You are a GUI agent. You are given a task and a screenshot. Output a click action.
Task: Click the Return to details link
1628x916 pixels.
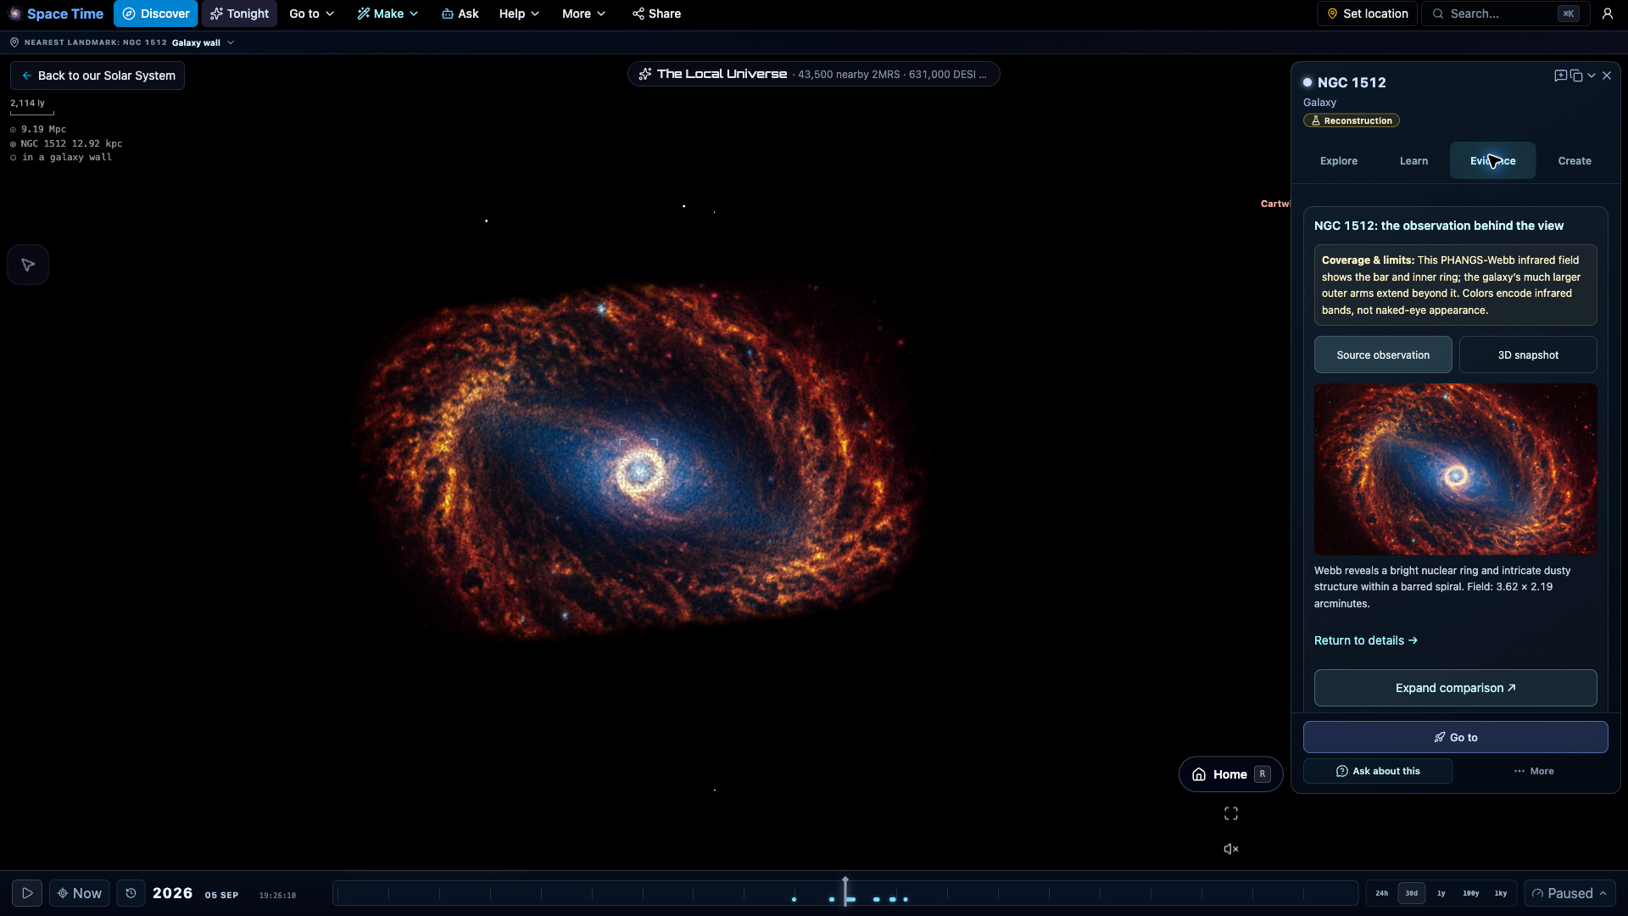pyautogui.click(x=1366, y=640)
